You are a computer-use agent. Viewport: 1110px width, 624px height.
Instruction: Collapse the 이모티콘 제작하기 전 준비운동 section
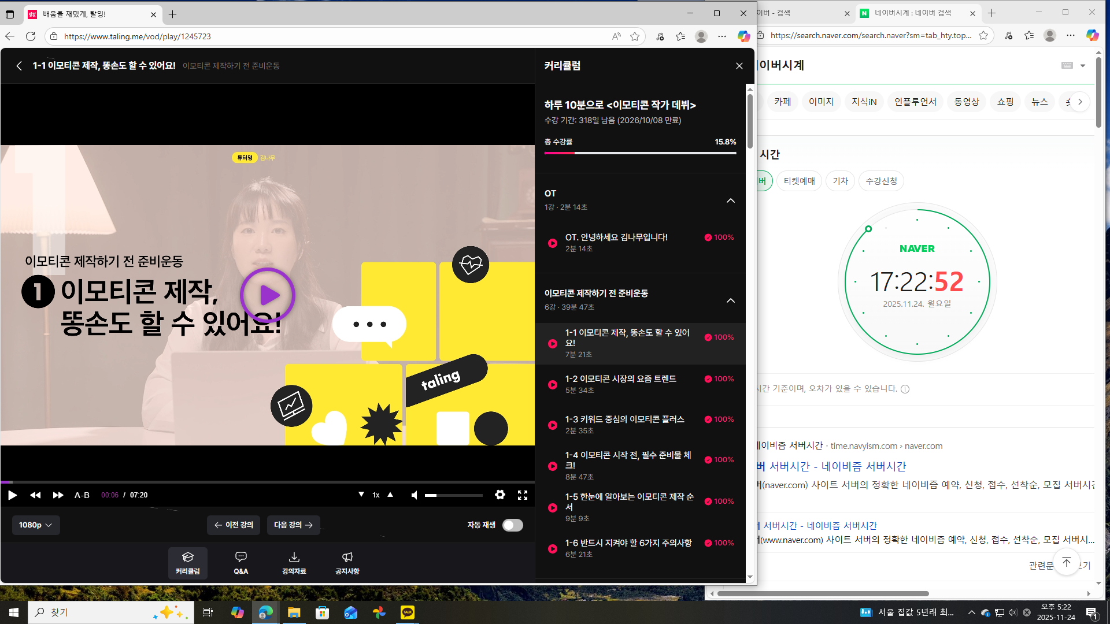(731, 300)
